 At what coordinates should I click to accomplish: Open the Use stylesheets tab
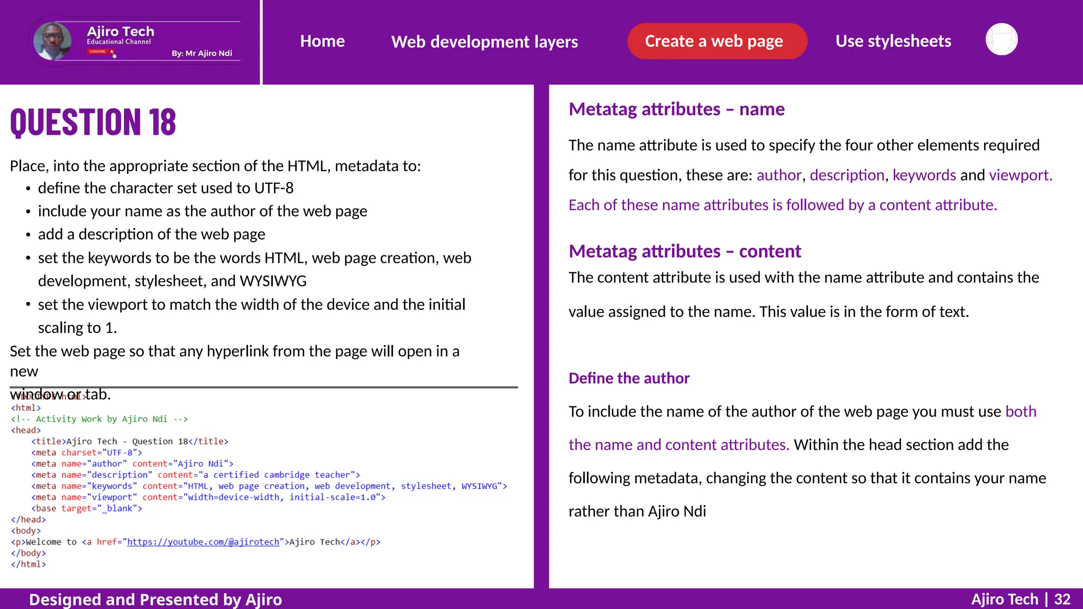893,41
